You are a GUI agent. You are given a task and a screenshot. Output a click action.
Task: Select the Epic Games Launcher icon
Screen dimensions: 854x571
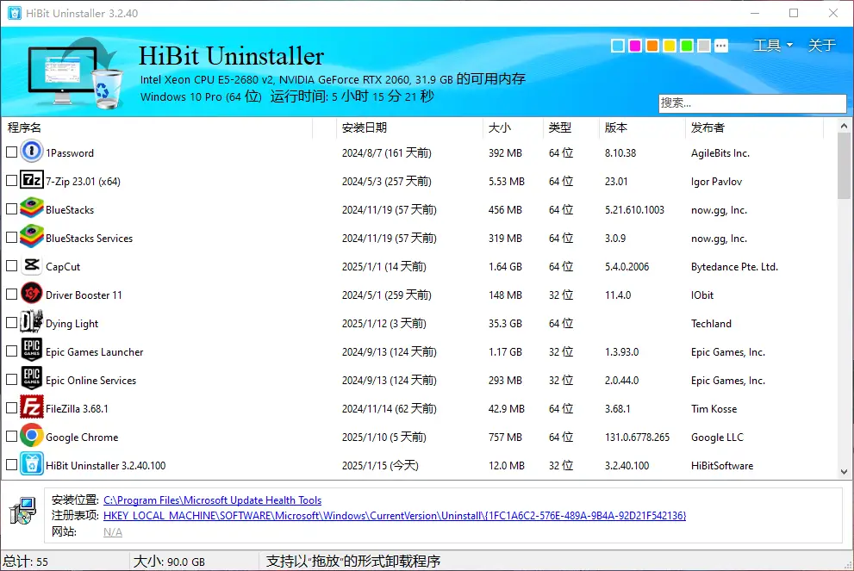click(31, 351)
